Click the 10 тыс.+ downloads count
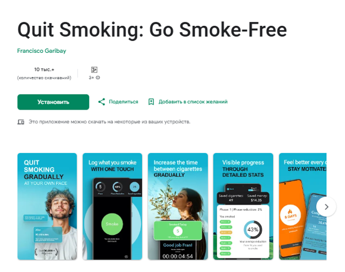345x272 pixels. click(x=44, y=70)
